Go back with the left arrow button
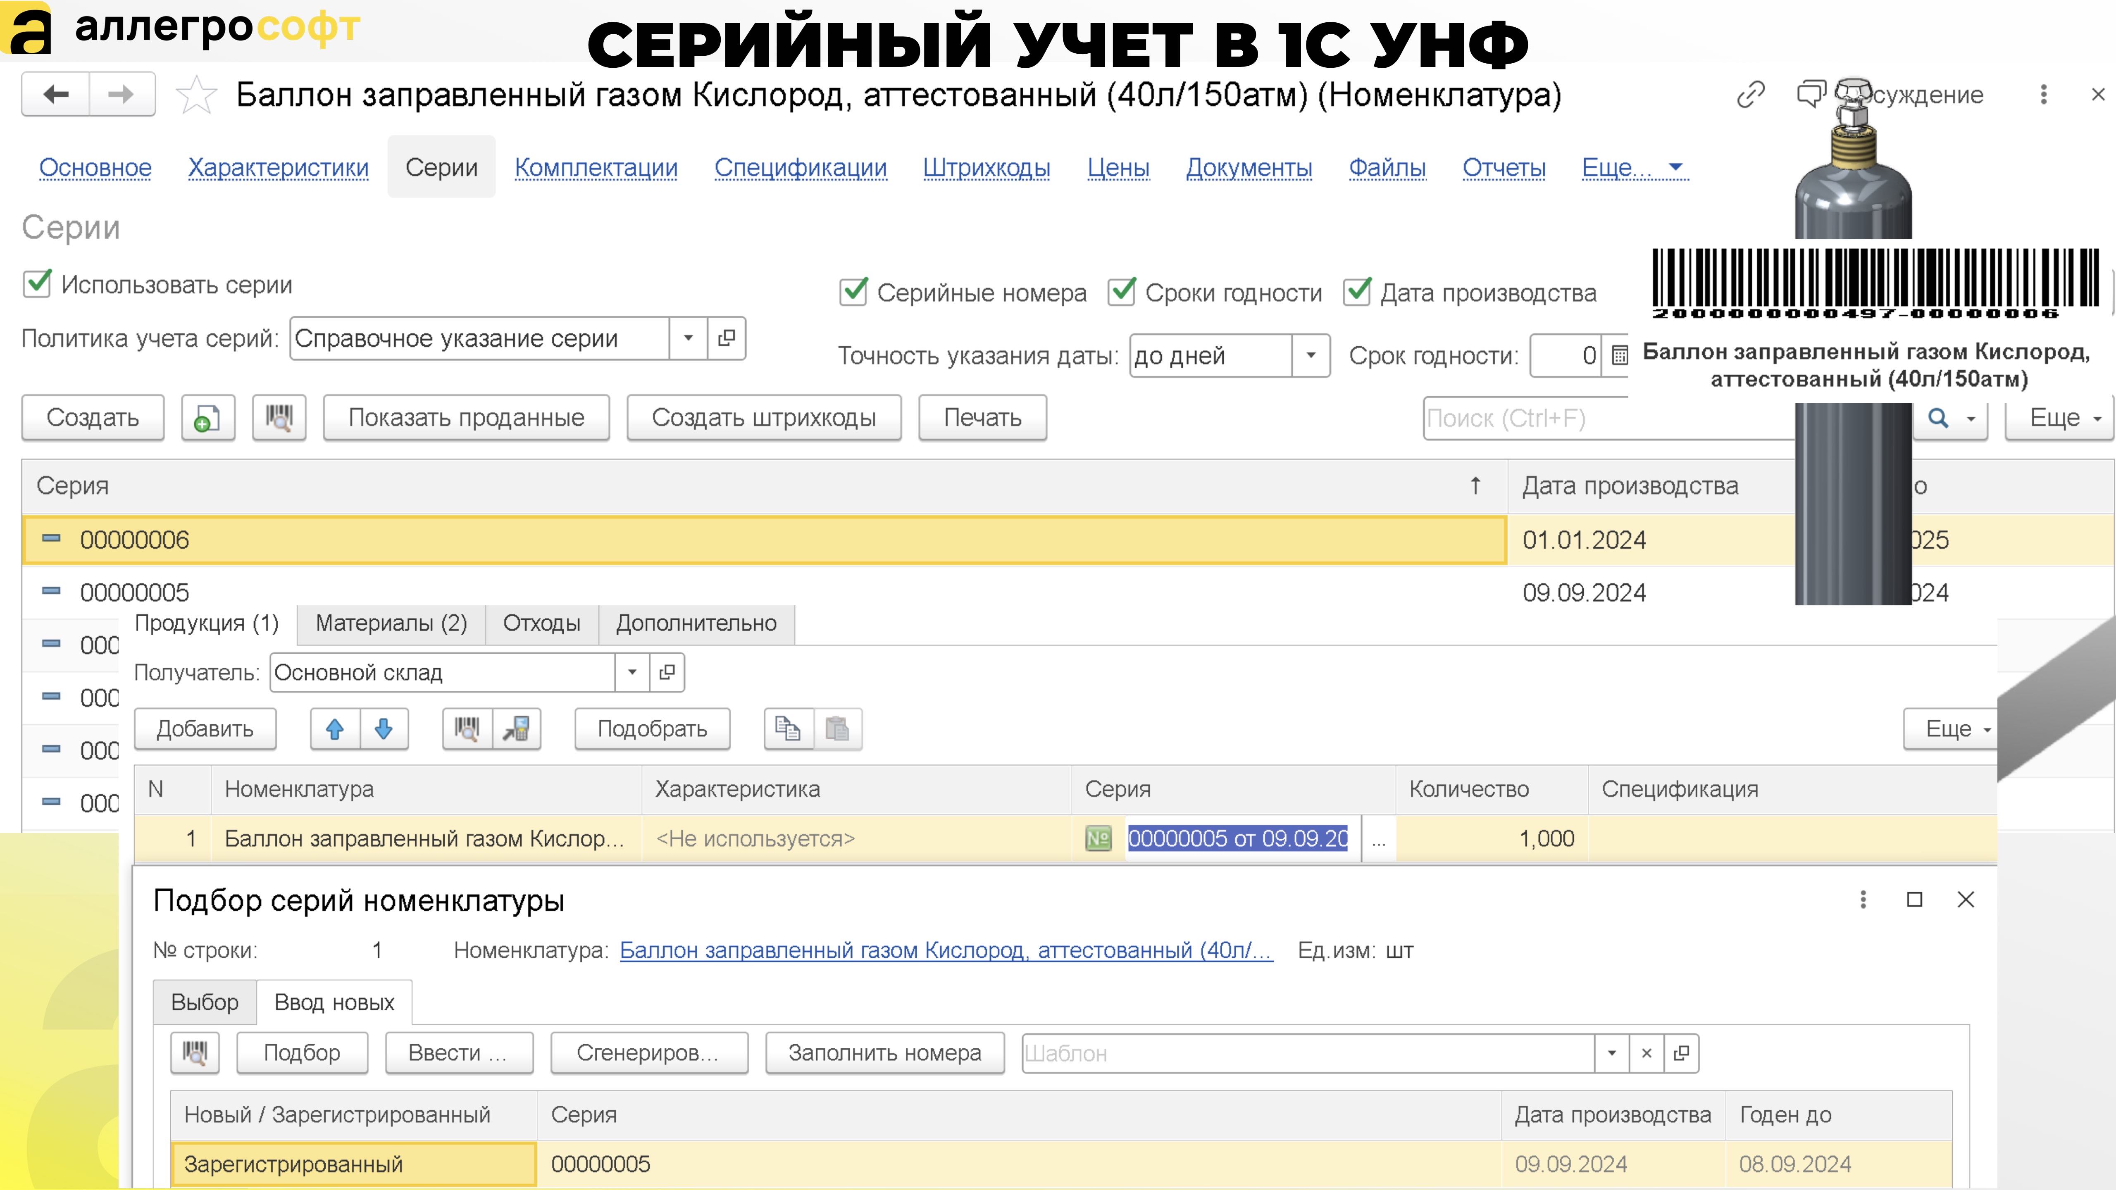 (x=56, y=95)
